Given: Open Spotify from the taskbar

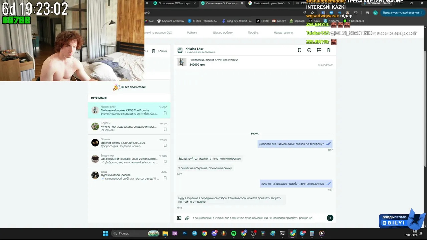Looking at the screenshot, I should [234, 233].
